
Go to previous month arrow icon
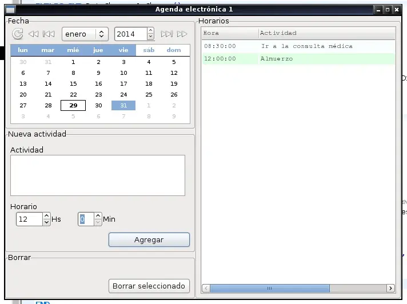[x=49, y=34]
